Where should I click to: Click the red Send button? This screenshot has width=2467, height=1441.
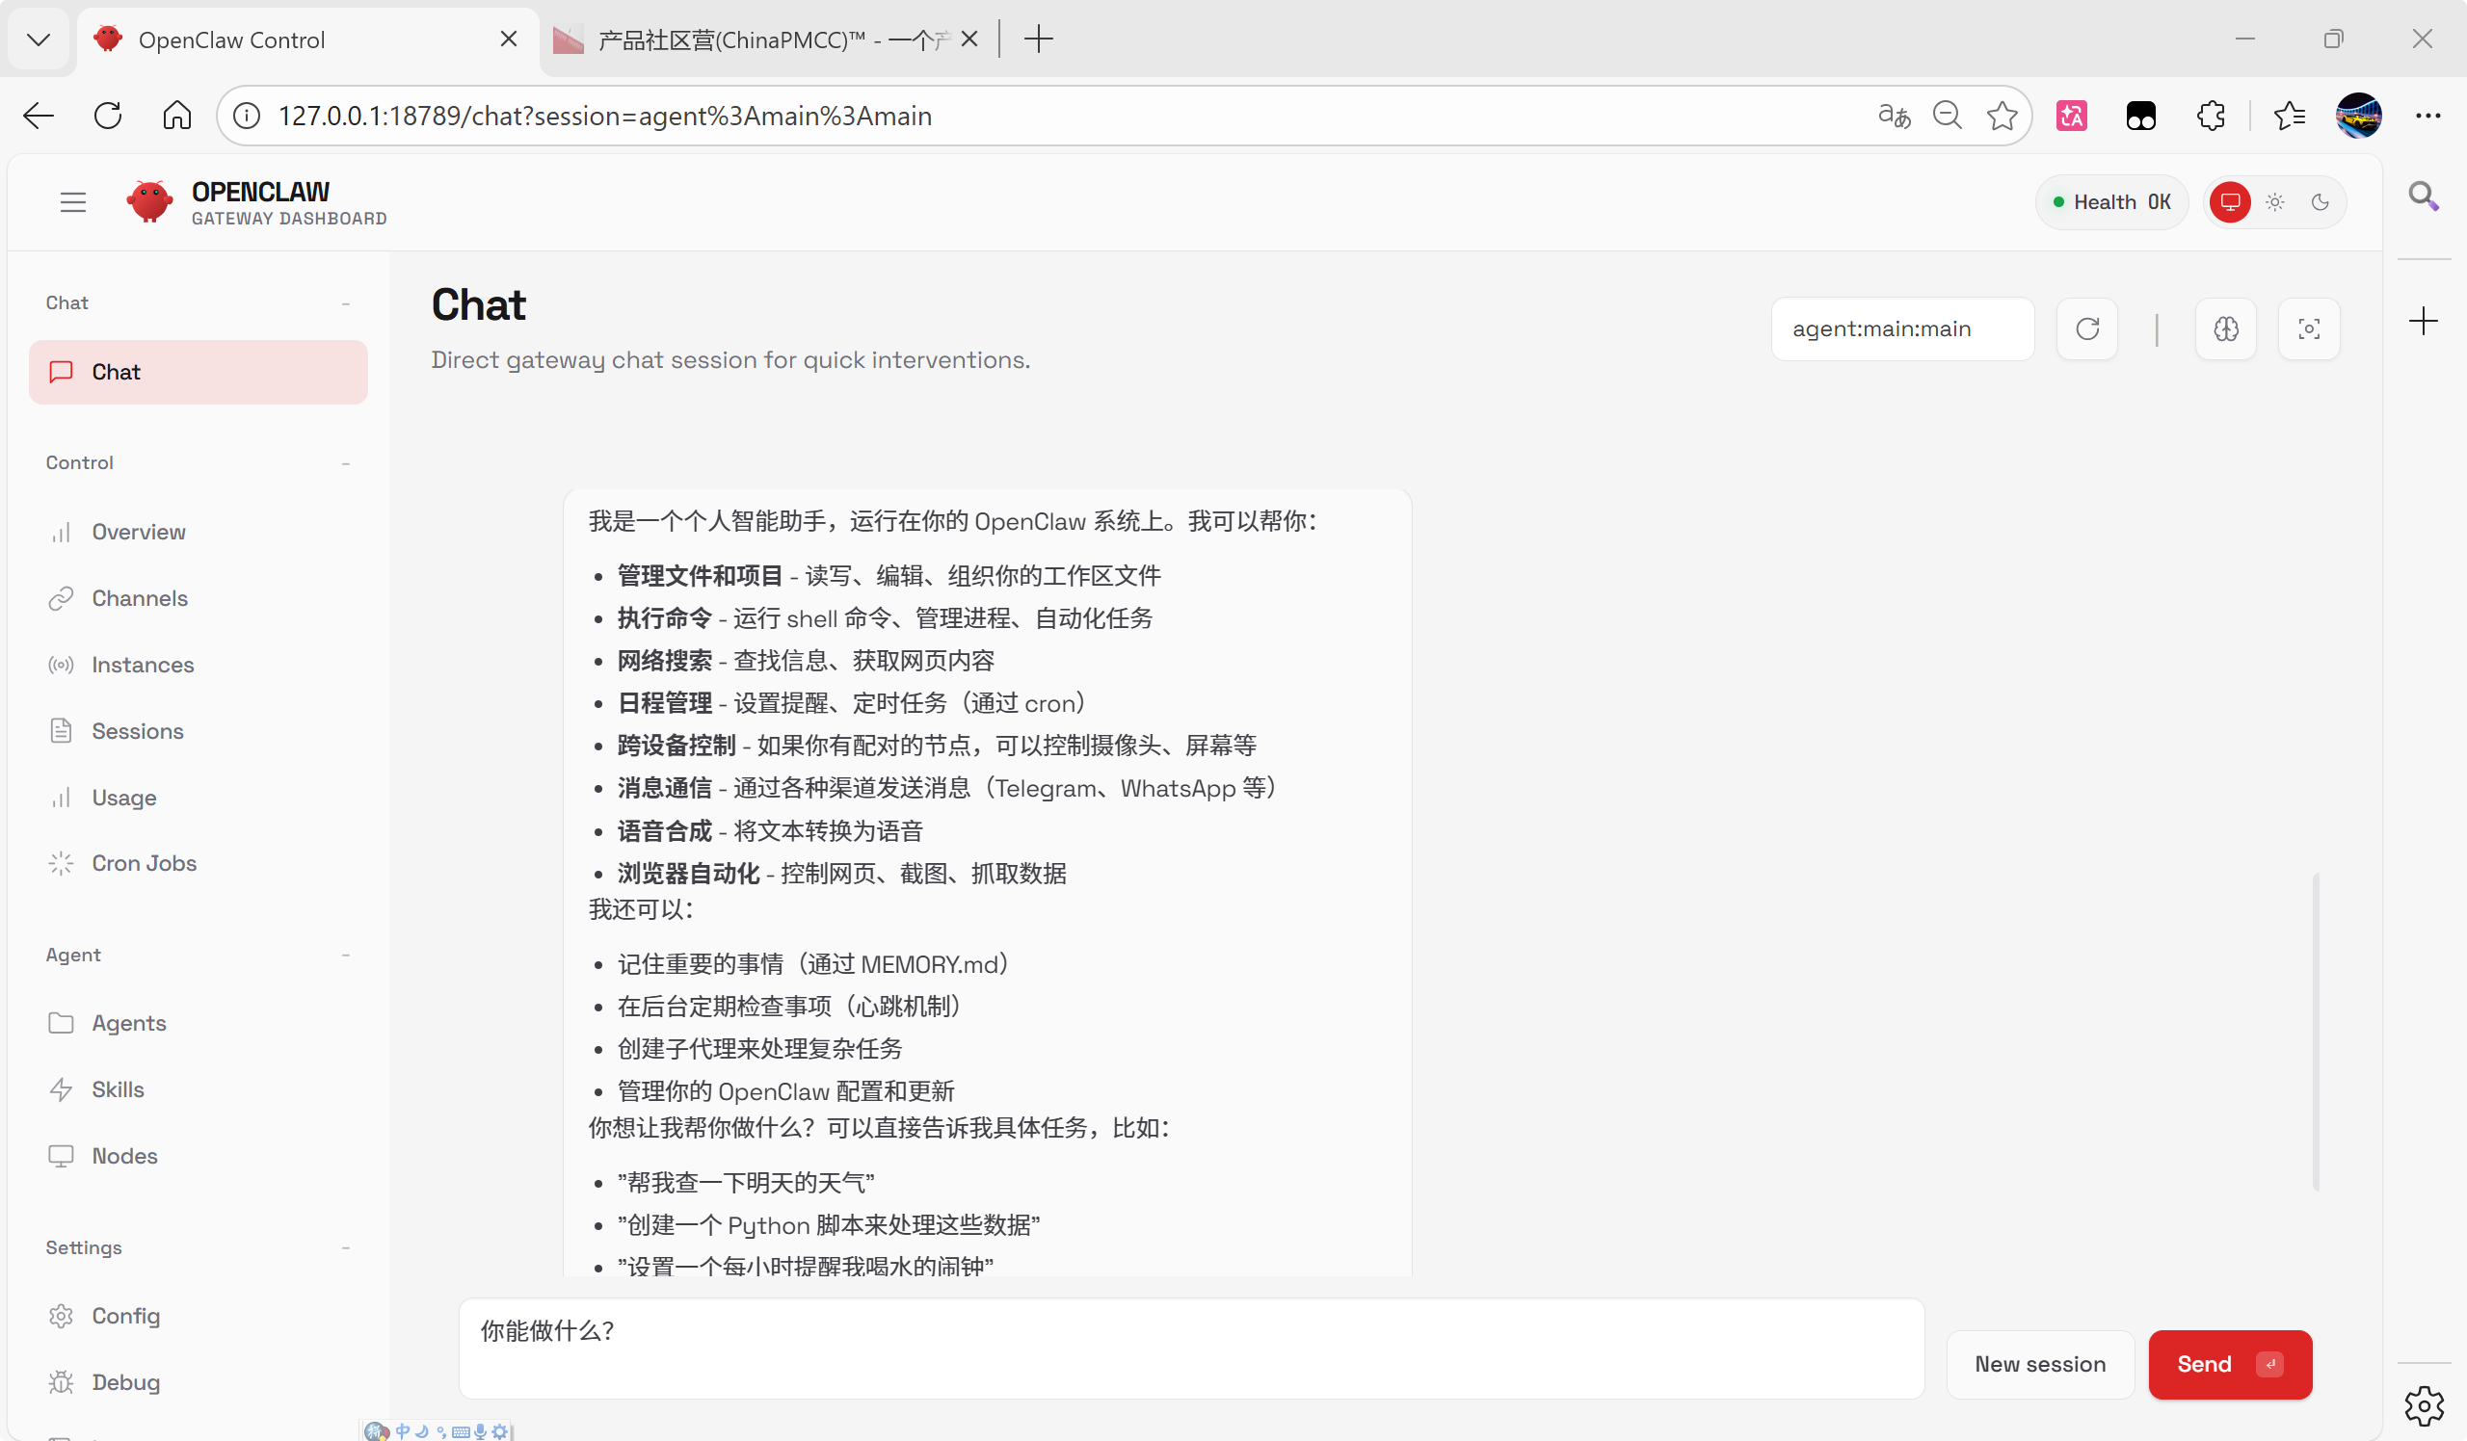2228,1364
